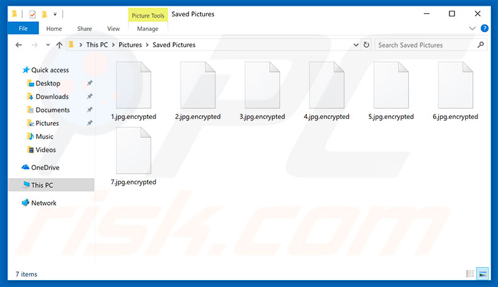The width and height of the screenshot is (498, 287).
Task: Expand the chevron after Pictures breadcrumb
Action: [147, 45]
